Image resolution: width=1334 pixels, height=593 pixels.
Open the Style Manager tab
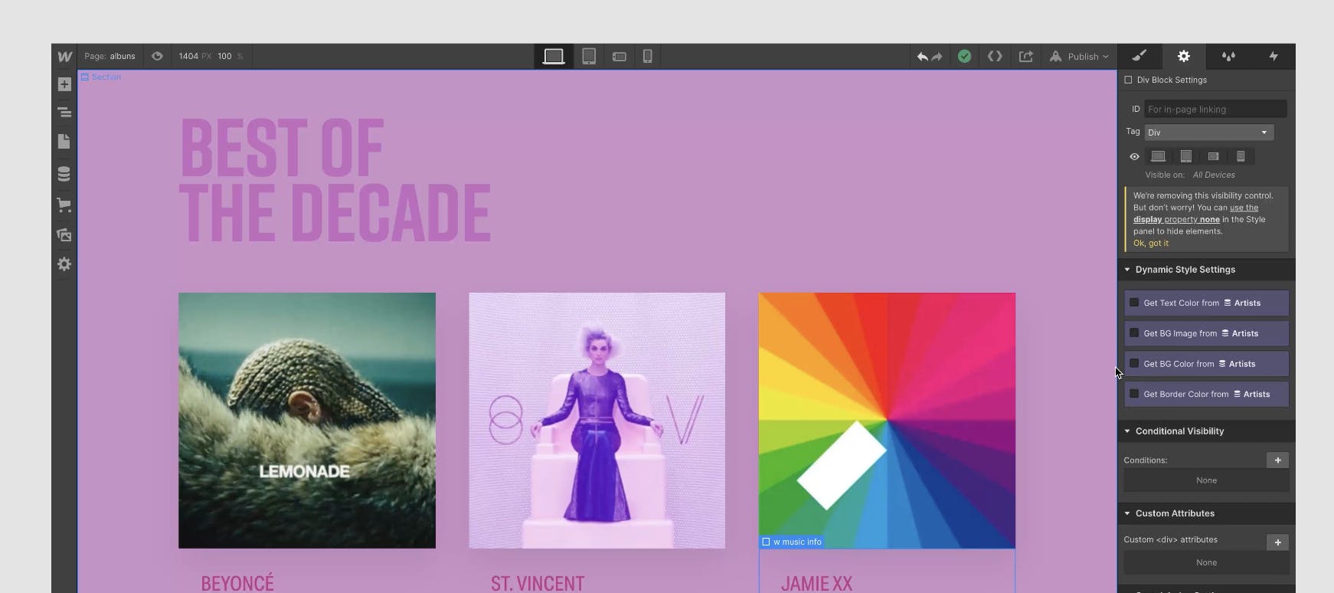[1228, 56]
